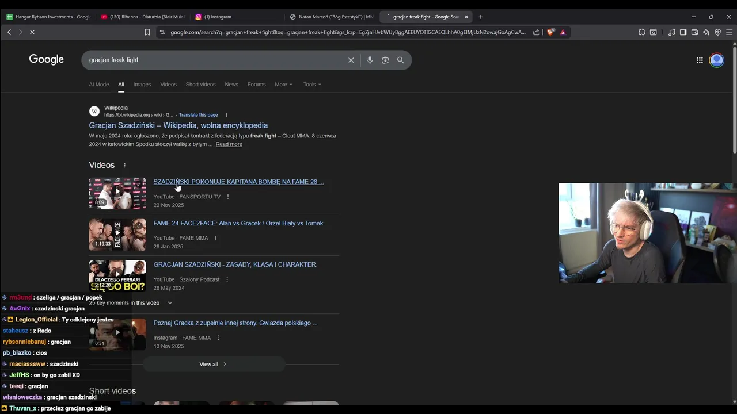Play the 1:19:33 FACE2FACE video thumbnail
This screenshot has width=737, height=414.
117,235
